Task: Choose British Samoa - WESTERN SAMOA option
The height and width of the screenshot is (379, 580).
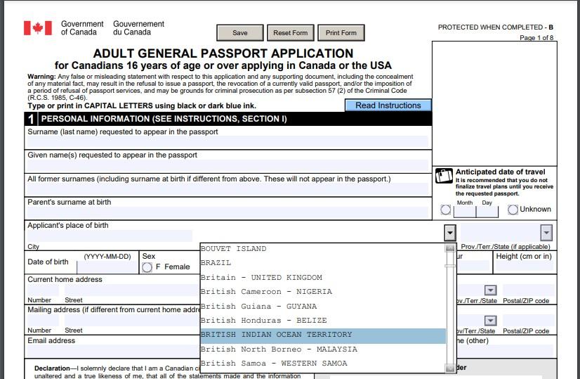Action: (x=323, y=364)
